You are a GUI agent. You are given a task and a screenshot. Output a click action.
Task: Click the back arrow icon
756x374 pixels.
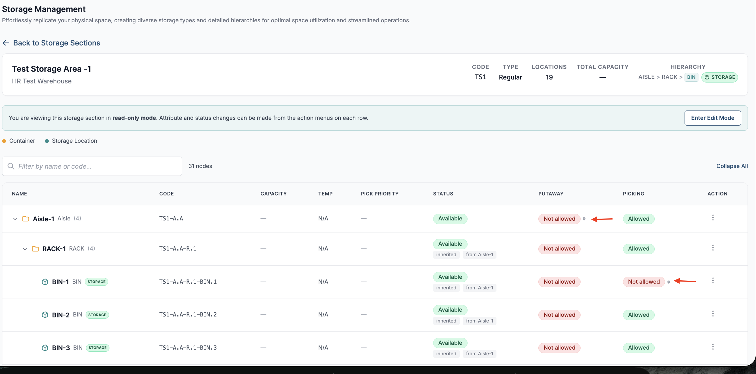tap(6, 43)
